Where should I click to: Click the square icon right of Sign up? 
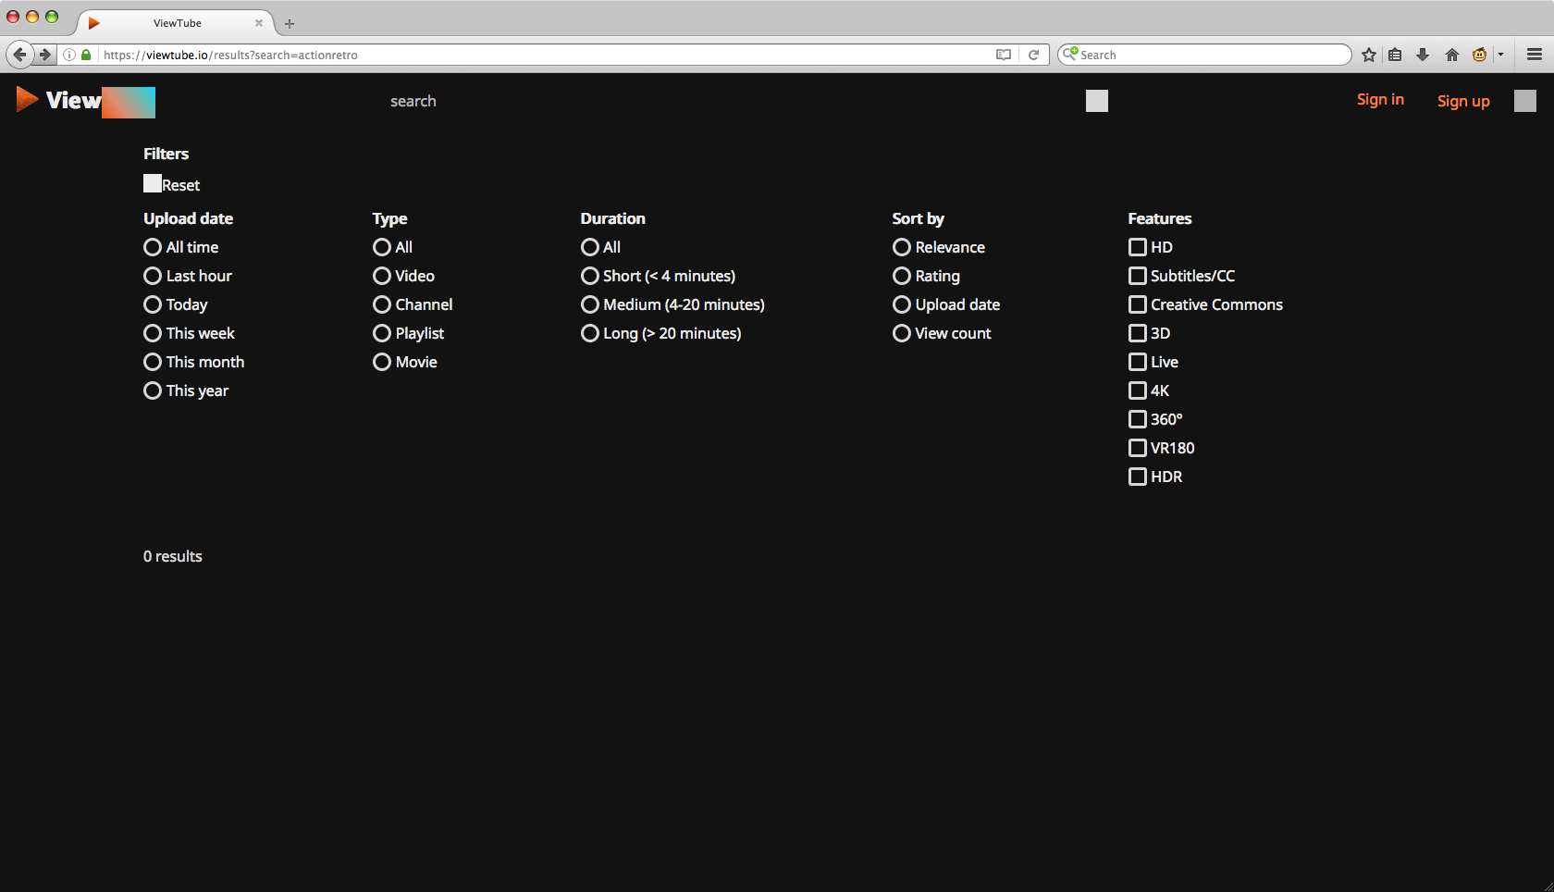(x=1525, y=101)
